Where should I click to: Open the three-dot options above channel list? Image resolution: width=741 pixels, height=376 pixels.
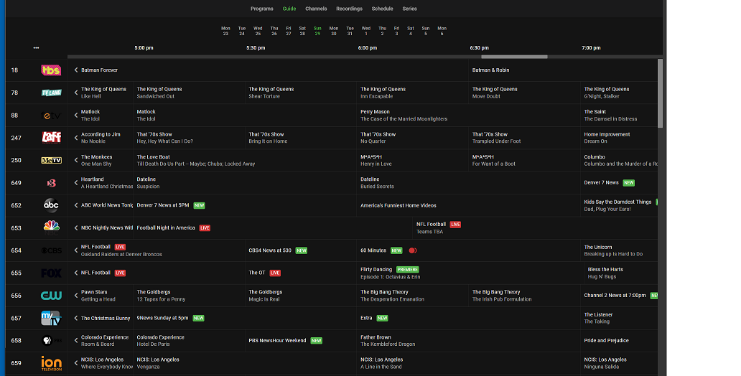pyautogui.click(x=36, y=48)
